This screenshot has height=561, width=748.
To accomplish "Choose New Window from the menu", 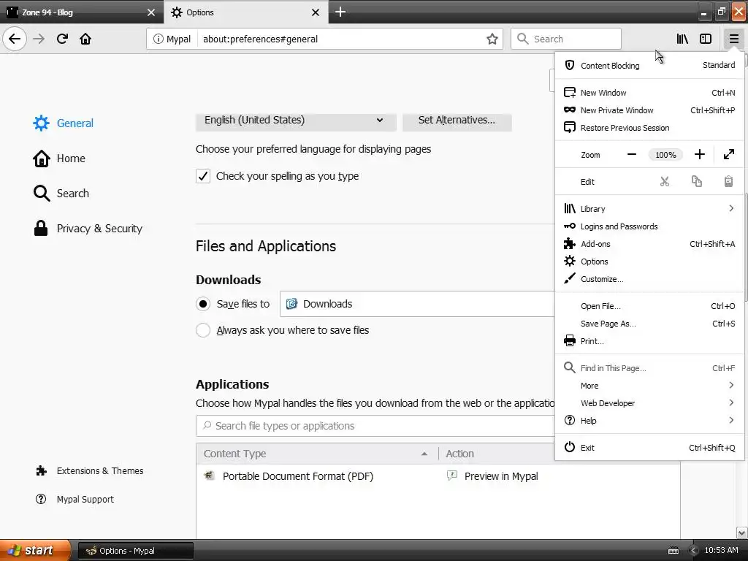I will click(x=649, y=93).
